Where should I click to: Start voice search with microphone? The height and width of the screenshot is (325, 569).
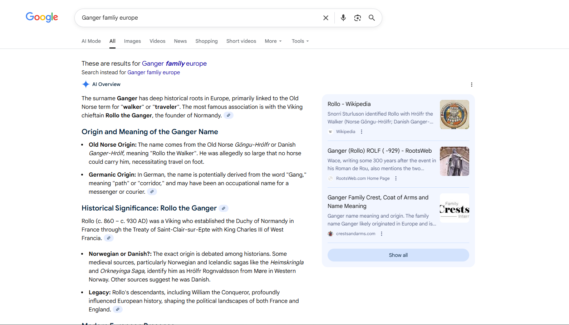click(343, 18)
